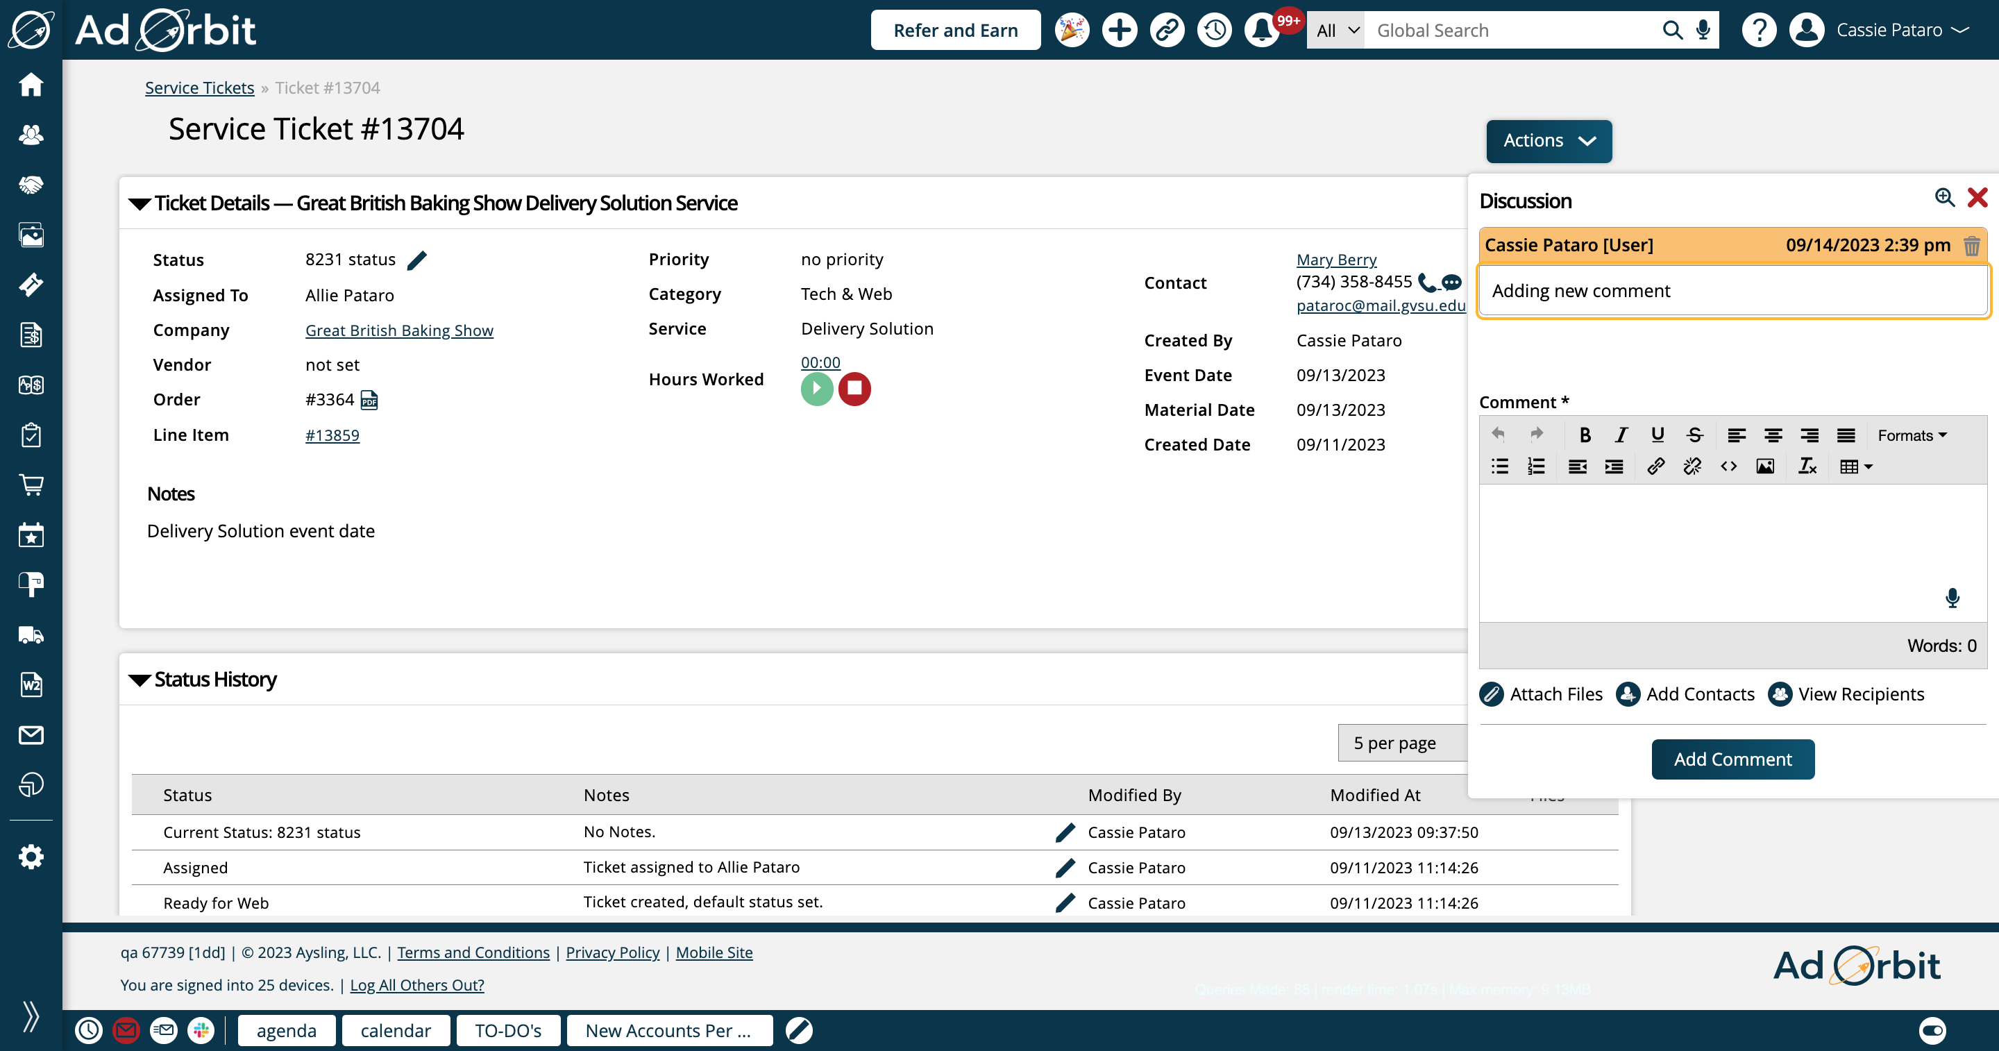The image size is (1999, 1051).
Task: Click the pencil icon next to 8231 status
Action: pyautogui.click(x=416, y=260)
